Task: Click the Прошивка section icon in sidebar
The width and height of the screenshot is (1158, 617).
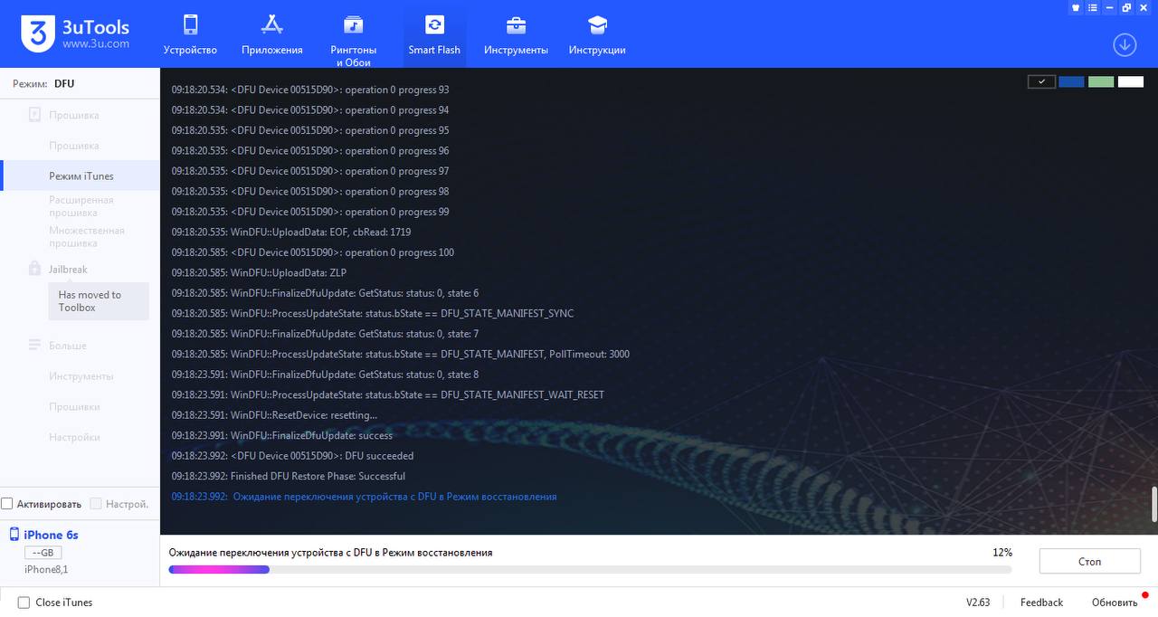Action: [x=34, y=115]
